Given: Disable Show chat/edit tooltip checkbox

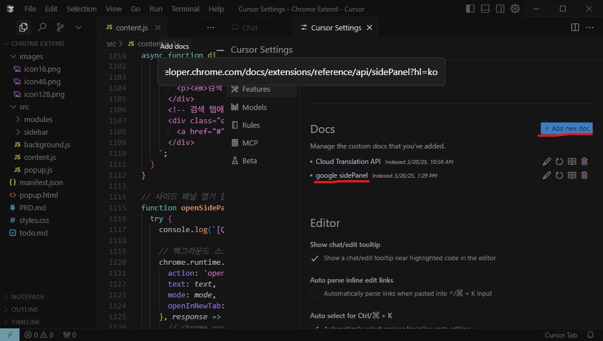Looking at the screenshot, I should (315, 258).
